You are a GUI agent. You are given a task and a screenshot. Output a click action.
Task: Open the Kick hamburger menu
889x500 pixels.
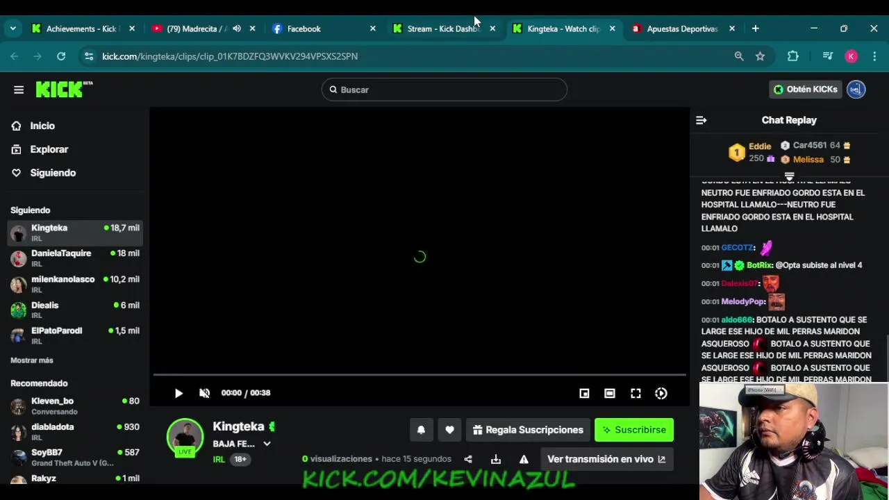[19, 90]
